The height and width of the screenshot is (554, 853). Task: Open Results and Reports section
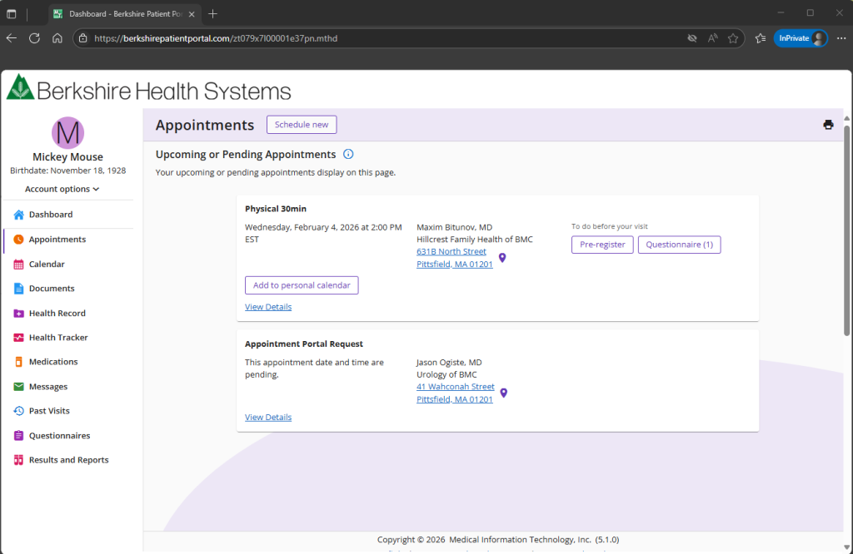pos(68,460)
